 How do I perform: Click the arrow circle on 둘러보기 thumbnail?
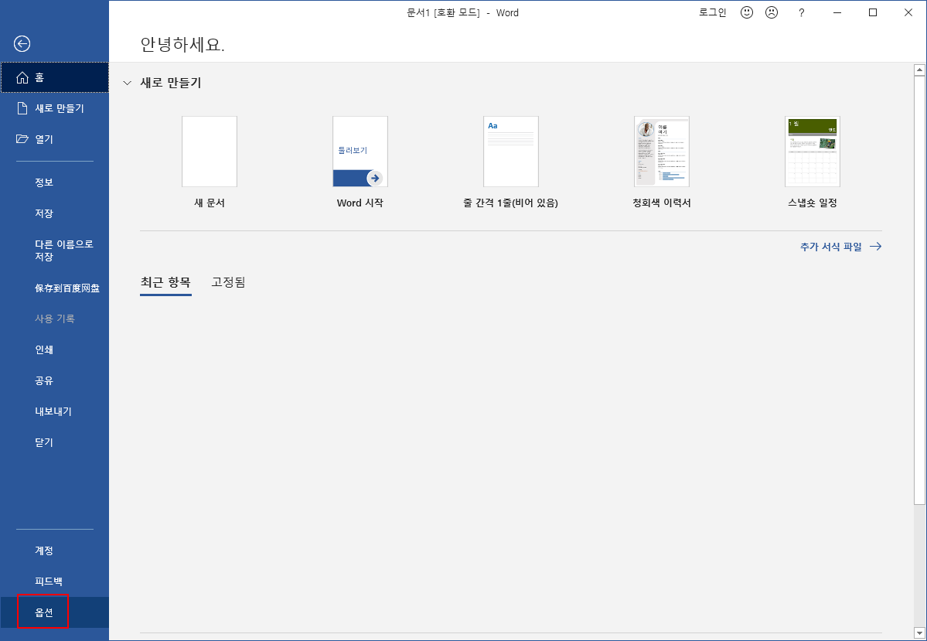click(x=375, y=178)
